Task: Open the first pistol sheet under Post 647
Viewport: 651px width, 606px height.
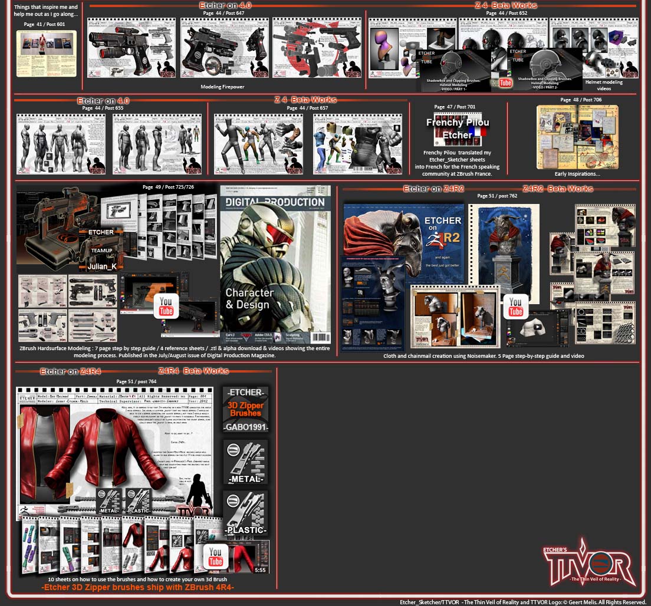Action: 131,47
